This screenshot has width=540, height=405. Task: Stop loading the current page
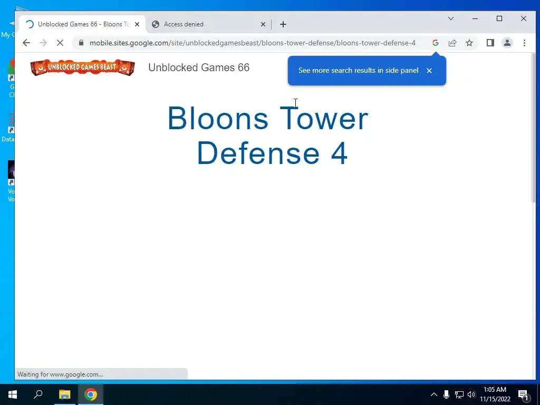click(60, 43)
